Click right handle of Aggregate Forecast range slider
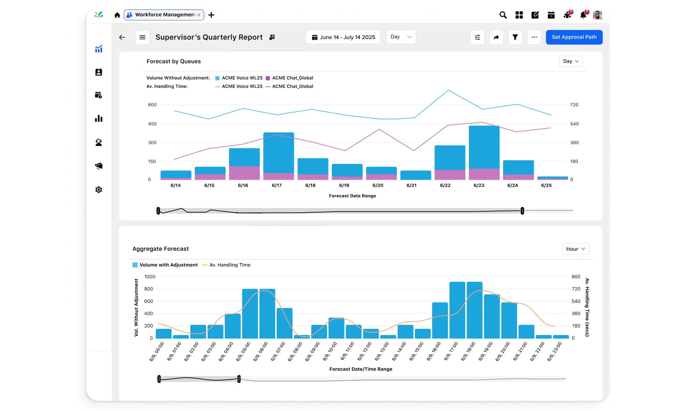 click(x=239, y=379)
